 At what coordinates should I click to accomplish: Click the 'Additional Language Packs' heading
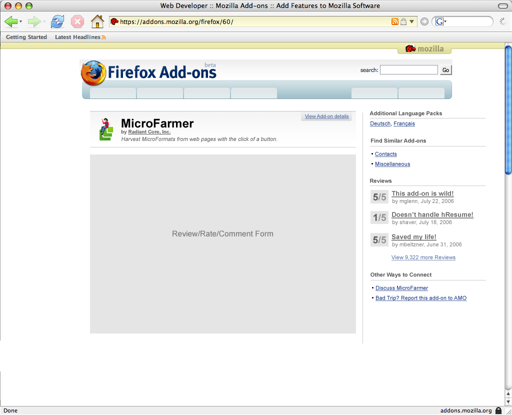(x=406, y=113)
